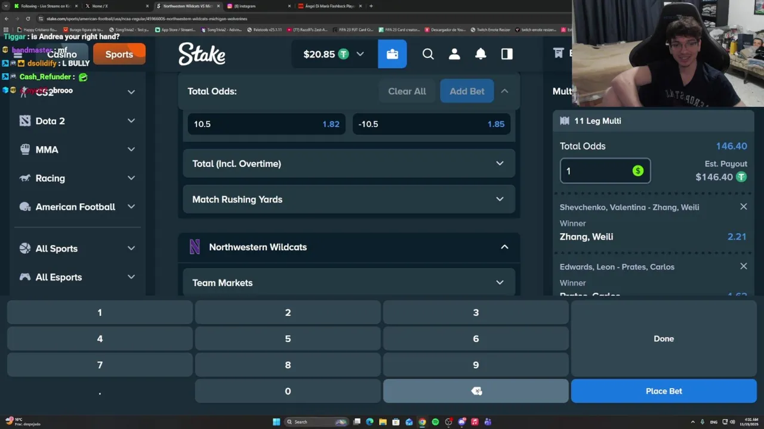Expand Match Rushing Yards market
The image size is (764, 429).
tap(349, 199)
